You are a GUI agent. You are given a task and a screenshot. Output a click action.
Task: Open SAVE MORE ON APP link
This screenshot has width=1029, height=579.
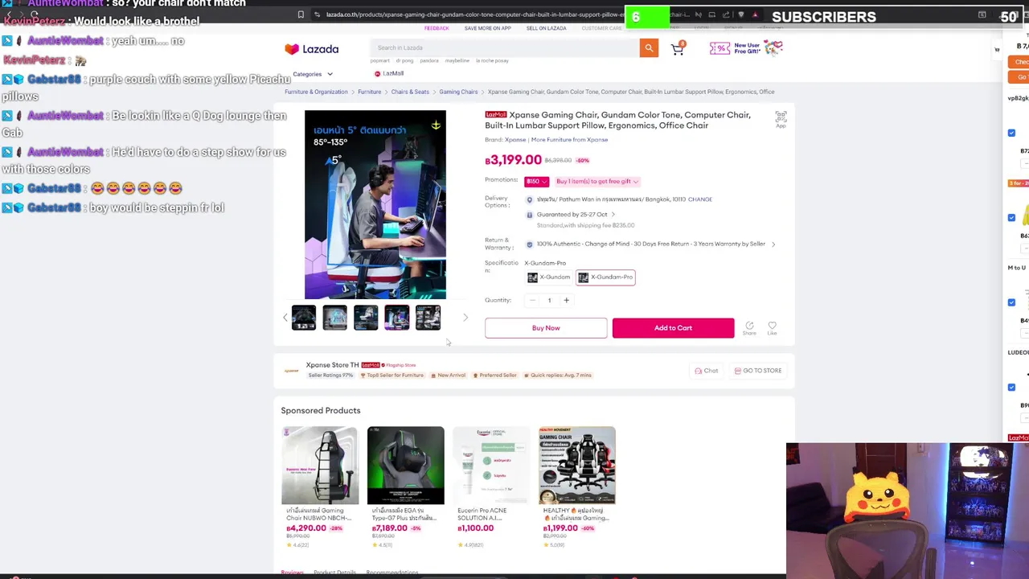487,28
